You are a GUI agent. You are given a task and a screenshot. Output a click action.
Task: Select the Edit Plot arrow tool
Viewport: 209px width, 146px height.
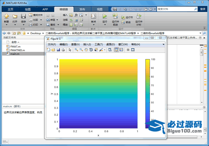coord(70,50)
